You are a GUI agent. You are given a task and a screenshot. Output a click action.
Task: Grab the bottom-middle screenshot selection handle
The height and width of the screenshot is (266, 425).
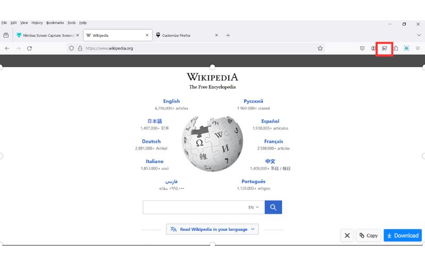[x=213, y=245]
